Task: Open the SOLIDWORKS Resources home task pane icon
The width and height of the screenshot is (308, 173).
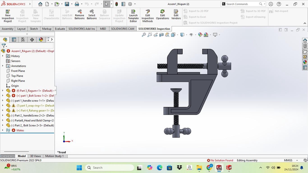Action: click(x=305, y=40)
